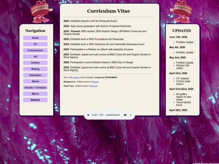
Task: Open Socials + Contacts page
Action: click(35, 87)
